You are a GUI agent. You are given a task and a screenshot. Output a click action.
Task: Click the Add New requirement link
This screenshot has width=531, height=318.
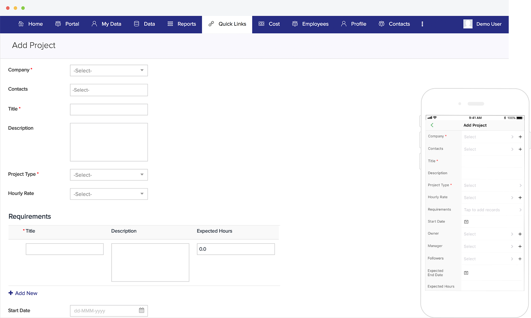(x=23, y=293)
